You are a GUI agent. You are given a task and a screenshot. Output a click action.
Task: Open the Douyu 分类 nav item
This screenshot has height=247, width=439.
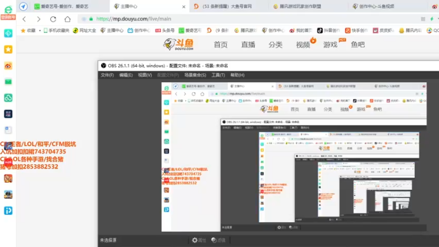click(275, 44)
